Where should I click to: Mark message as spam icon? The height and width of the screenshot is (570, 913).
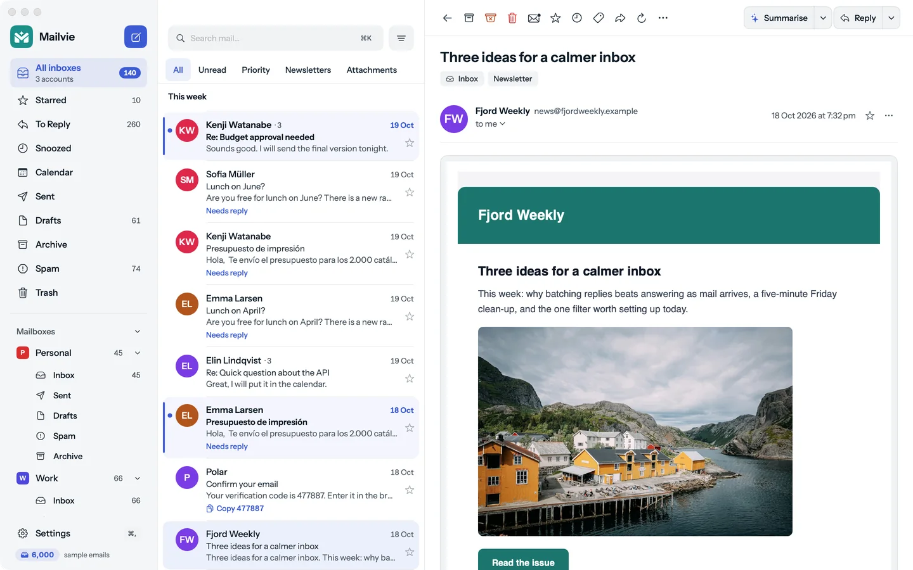coord(491,18)
